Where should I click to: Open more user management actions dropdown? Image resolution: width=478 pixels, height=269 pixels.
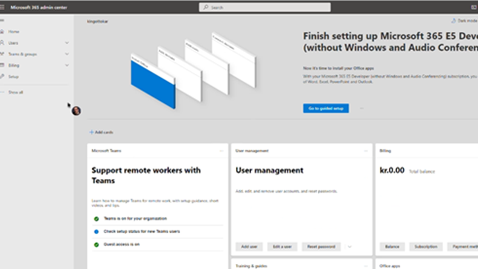point(350,247)
